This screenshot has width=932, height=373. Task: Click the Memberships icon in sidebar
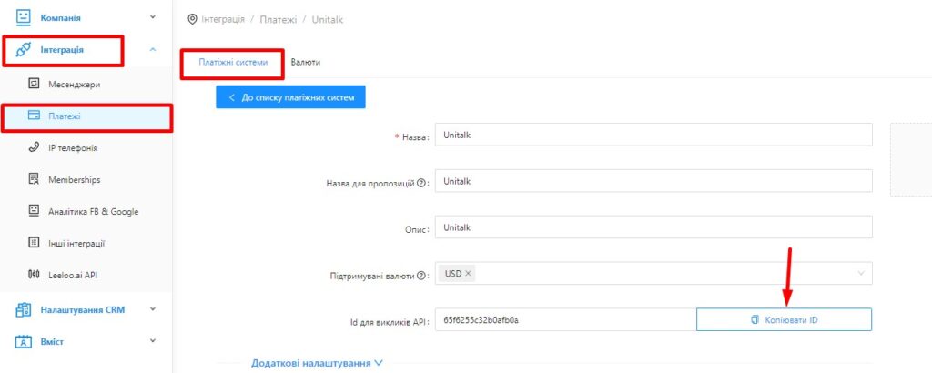point(34,179)
